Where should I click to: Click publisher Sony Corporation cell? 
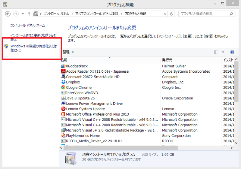177,136
